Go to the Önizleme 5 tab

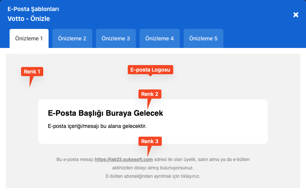203,38
